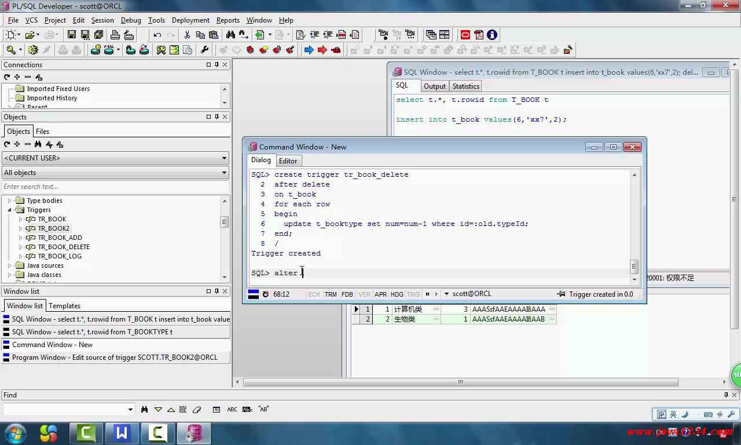Switch to the Files tab
Image resolution: width=741 pixels, height=445 pixels.
coord(43,132)
